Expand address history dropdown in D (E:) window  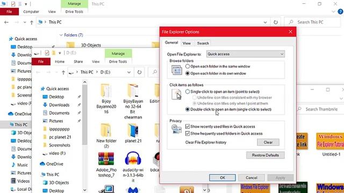(x=129, y=72)
